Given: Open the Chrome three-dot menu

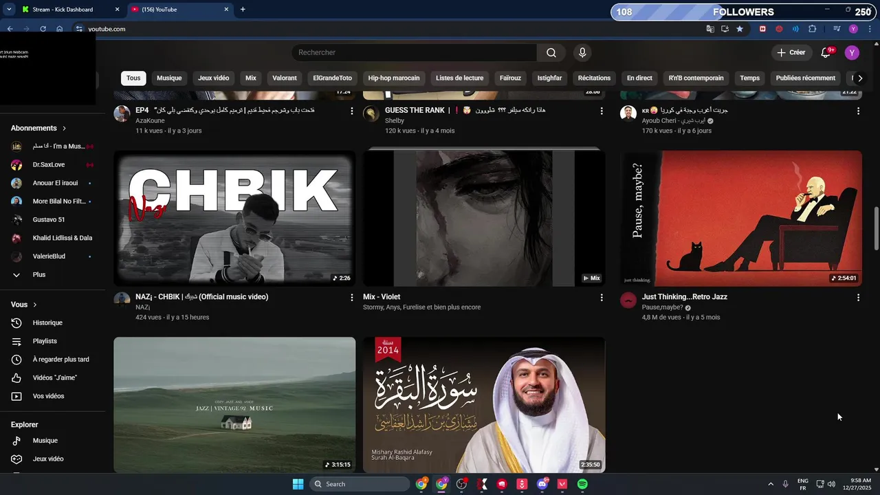Looking at the screenshot, I should click(868, 29).
